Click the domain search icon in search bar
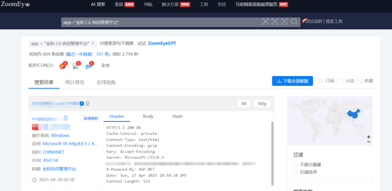Viewport: 392px width, 191px height. pos(275,22)
